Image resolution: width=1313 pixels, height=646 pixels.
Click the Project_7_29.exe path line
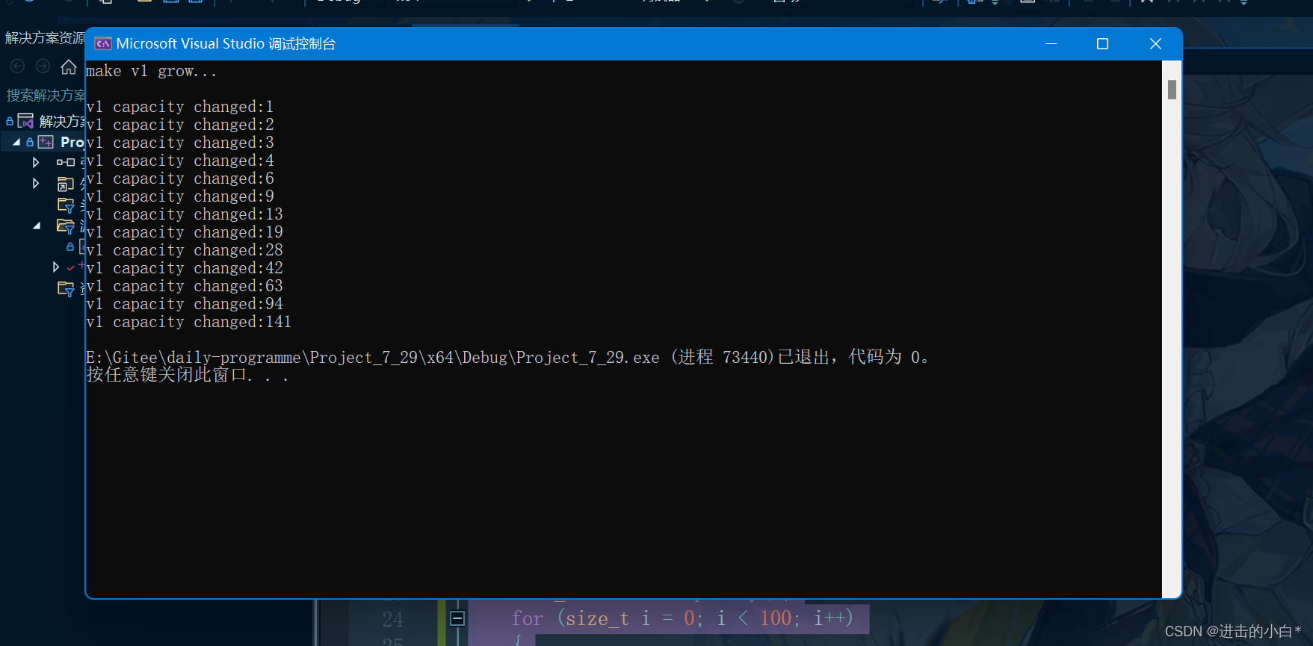click(x=508, y=357)
